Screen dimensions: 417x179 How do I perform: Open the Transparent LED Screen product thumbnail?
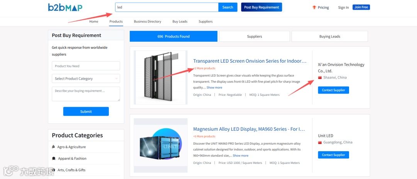[x=161, y=77]
